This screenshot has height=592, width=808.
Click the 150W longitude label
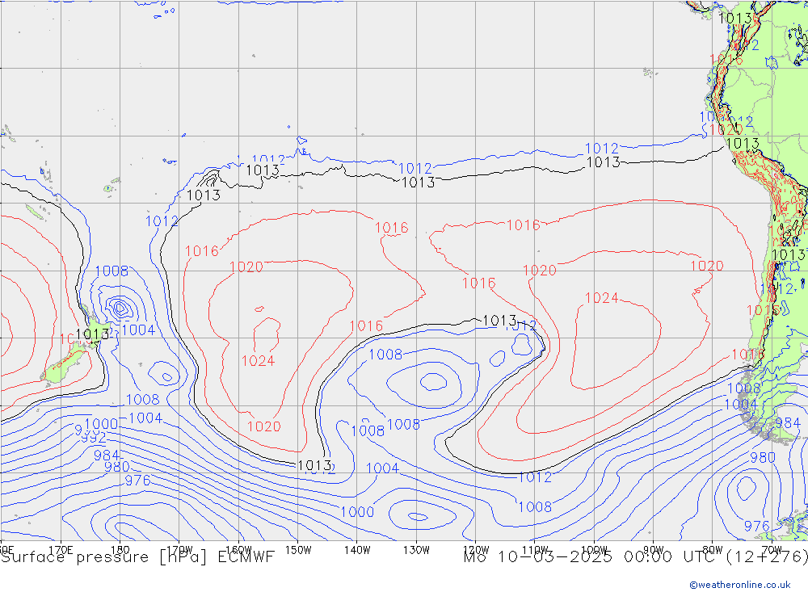[298, 550]
